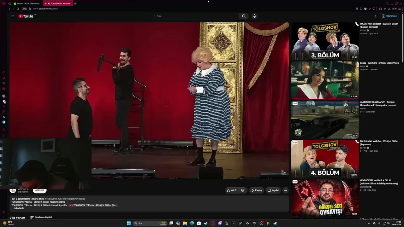The width and height of the screenshot is (404, 227).
Task: Click the YouTube search magnifier button
Action: coord(244,16)
